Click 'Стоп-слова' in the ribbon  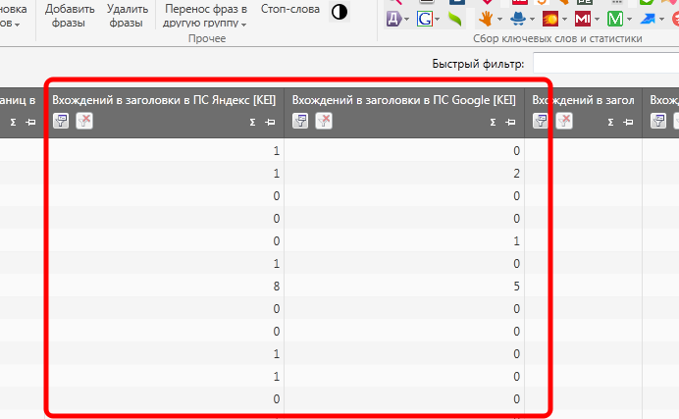[289, 9]
